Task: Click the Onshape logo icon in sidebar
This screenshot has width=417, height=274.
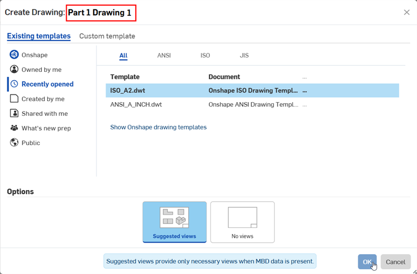Action: (x=14, y=54)
